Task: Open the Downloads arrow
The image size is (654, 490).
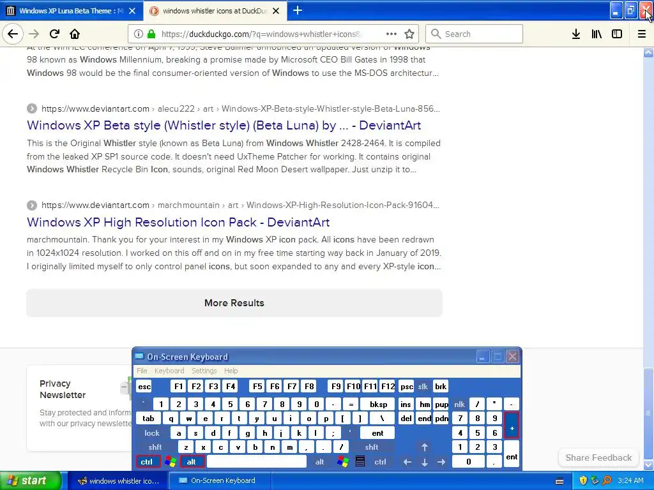Action: click(x=576, y=34)
